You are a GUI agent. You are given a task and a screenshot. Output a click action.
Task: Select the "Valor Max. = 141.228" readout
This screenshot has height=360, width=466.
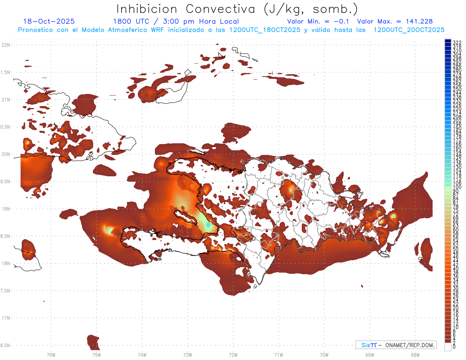coord(395,21)
